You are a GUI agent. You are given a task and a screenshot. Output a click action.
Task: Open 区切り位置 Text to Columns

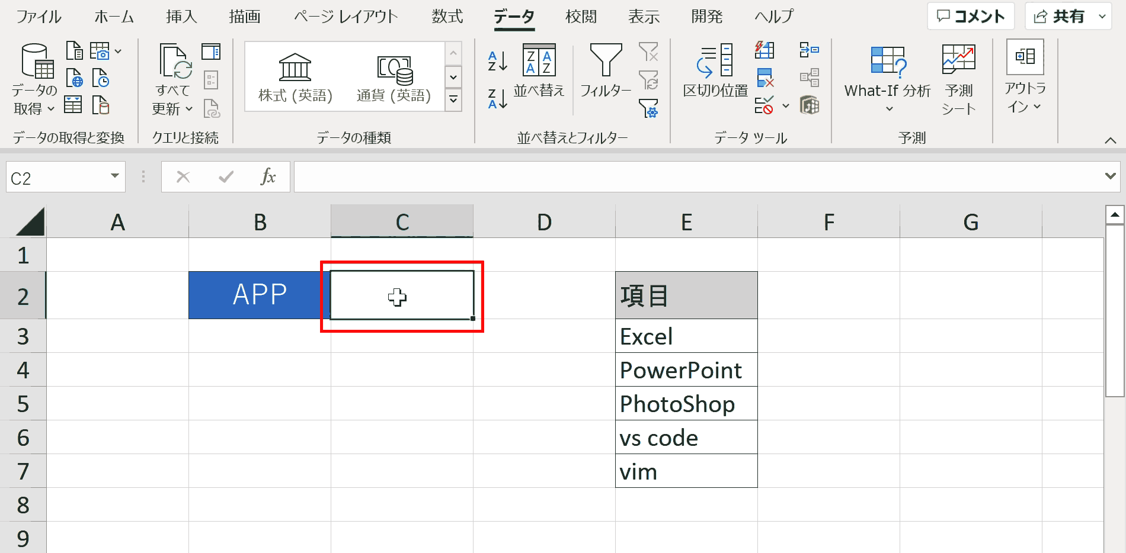pyautogui.click(x=715, y=70)
